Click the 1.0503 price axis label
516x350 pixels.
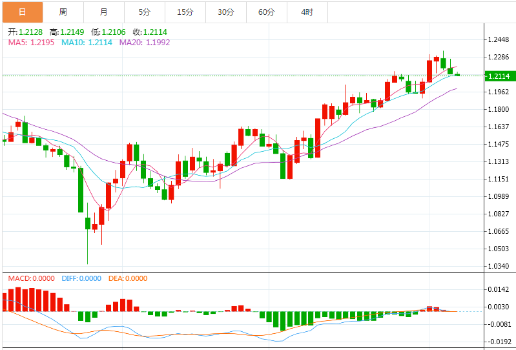click(x=499, y=249)
